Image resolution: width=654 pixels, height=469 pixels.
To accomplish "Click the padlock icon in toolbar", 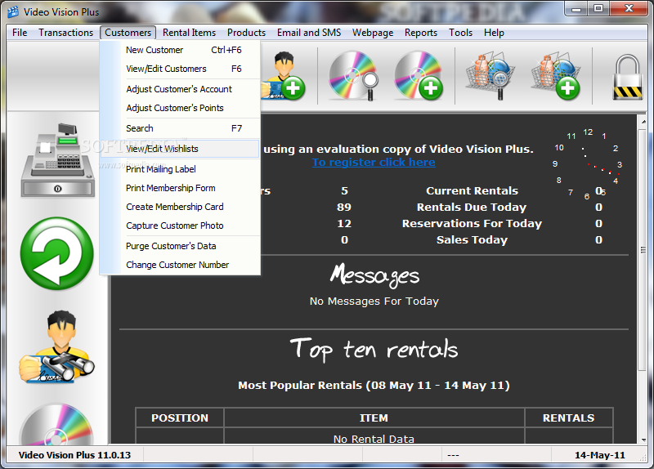I will tap(627, 78).
